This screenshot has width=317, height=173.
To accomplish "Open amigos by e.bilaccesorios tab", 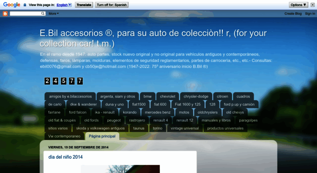I will [x=70, y=97].
